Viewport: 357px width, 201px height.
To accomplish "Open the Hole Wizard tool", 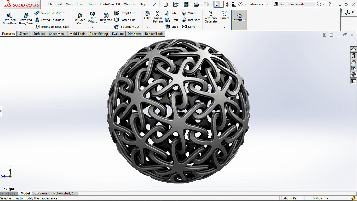I will [x=93, y=17].
